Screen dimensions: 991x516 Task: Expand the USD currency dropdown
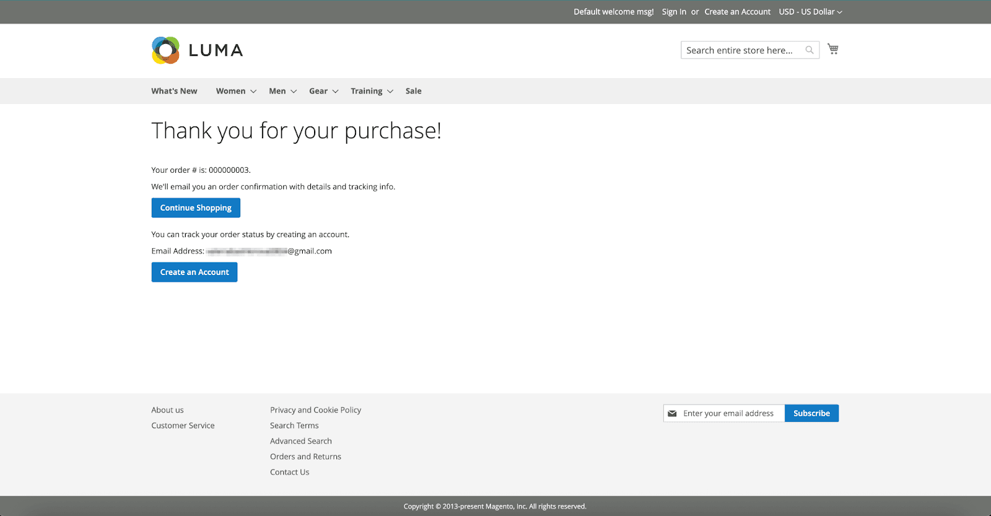click(x=810, y=12)
